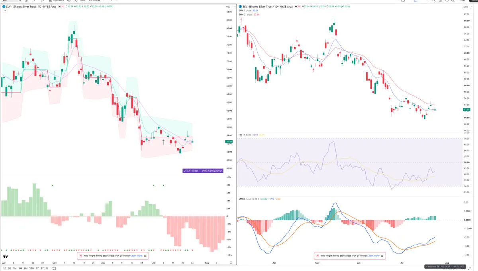The image size is (478, 271).
Task: Click Learn more link in left chart
Action: pyautogui.click(x=136, y=256)
